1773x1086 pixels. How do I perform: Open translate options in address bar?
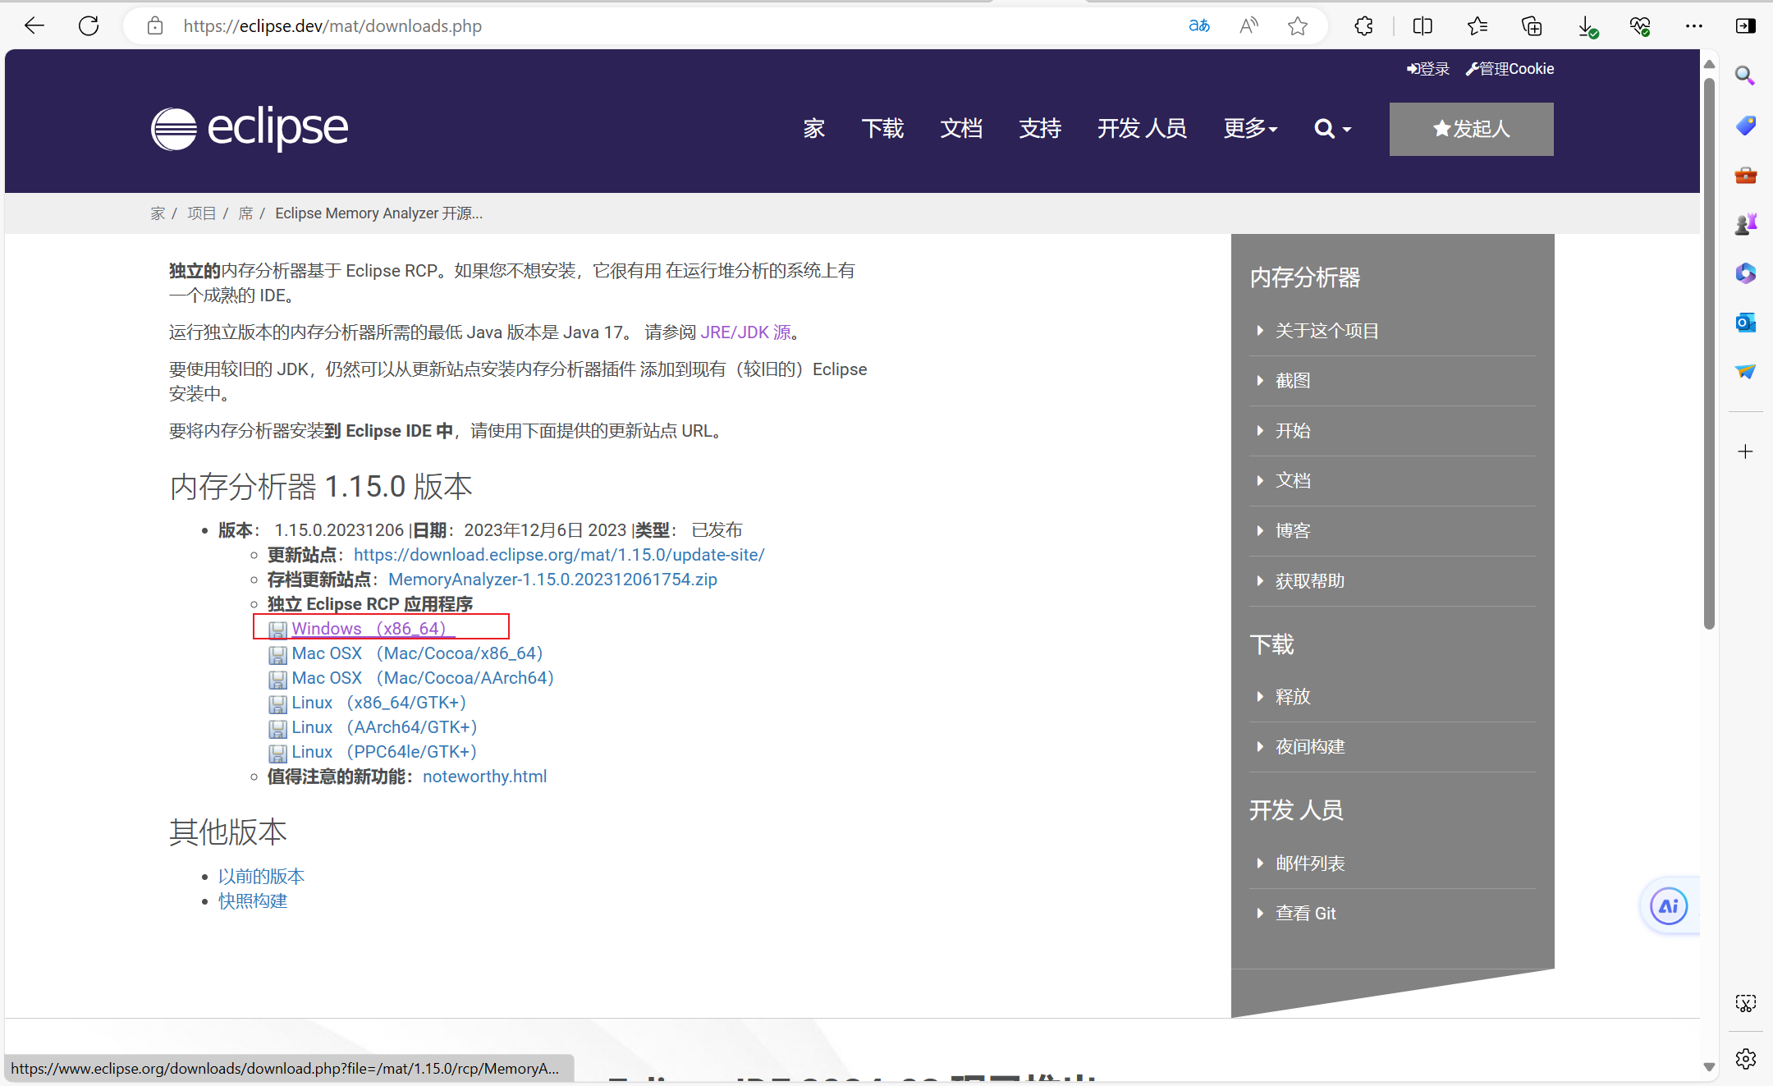click(x=1198, y=25)
